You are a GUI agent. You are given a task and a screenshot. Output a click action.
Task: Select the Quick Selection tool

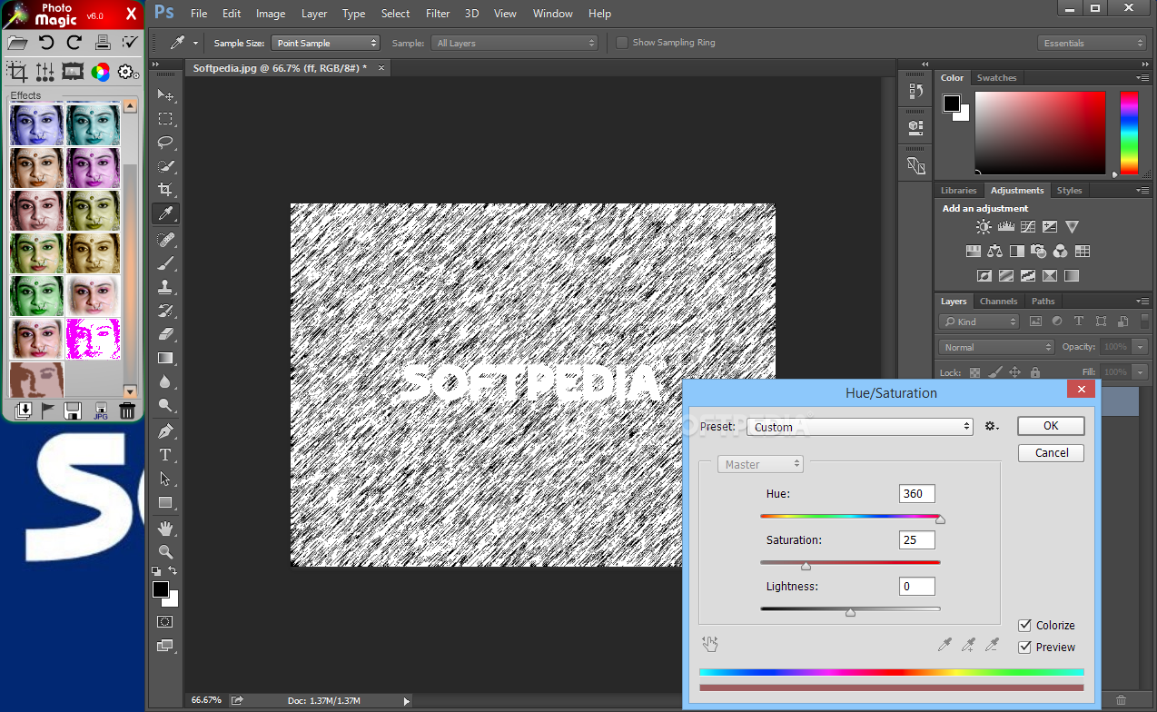[x=165, y=166]
